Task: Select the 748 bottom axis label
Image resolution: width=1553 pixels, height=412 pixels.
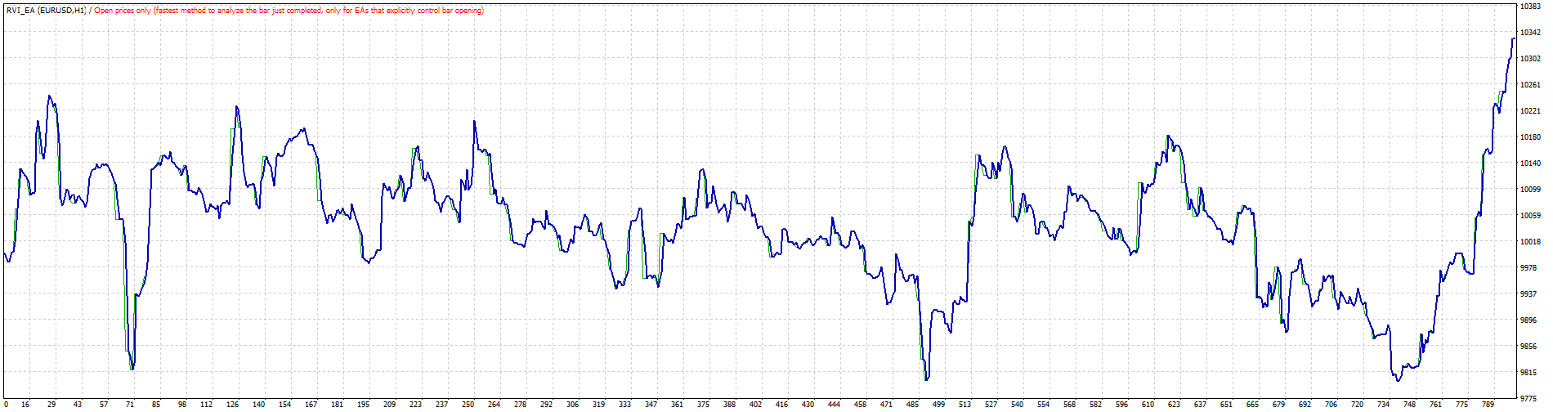Action: [1409, 405]
